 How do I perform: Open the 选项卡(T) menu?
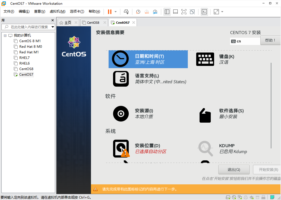tap(77, 11)
